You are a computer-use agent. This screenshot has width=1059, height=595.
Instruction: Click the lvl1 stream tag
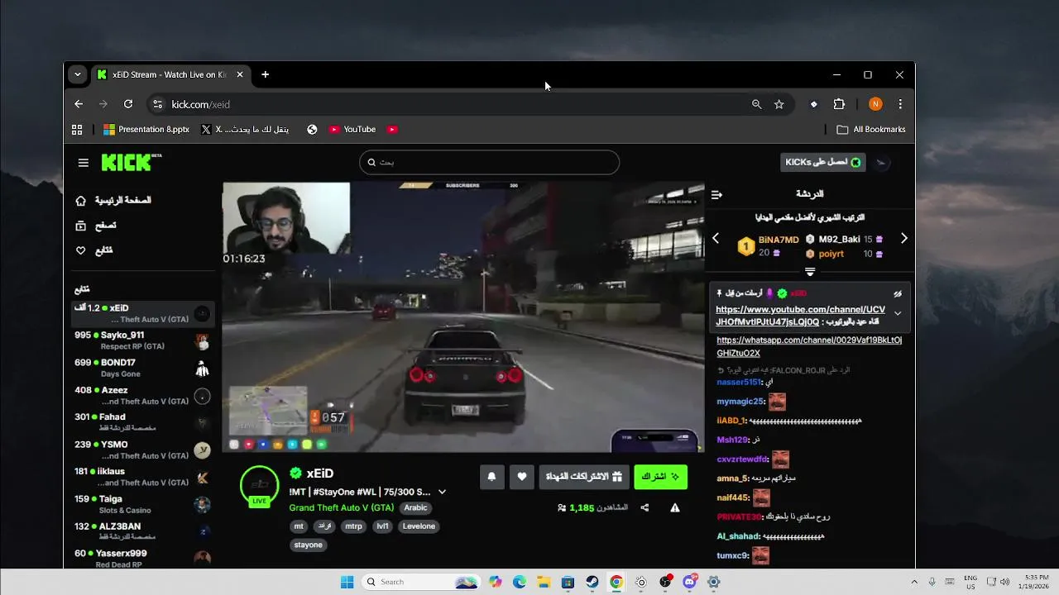(383, 526)
